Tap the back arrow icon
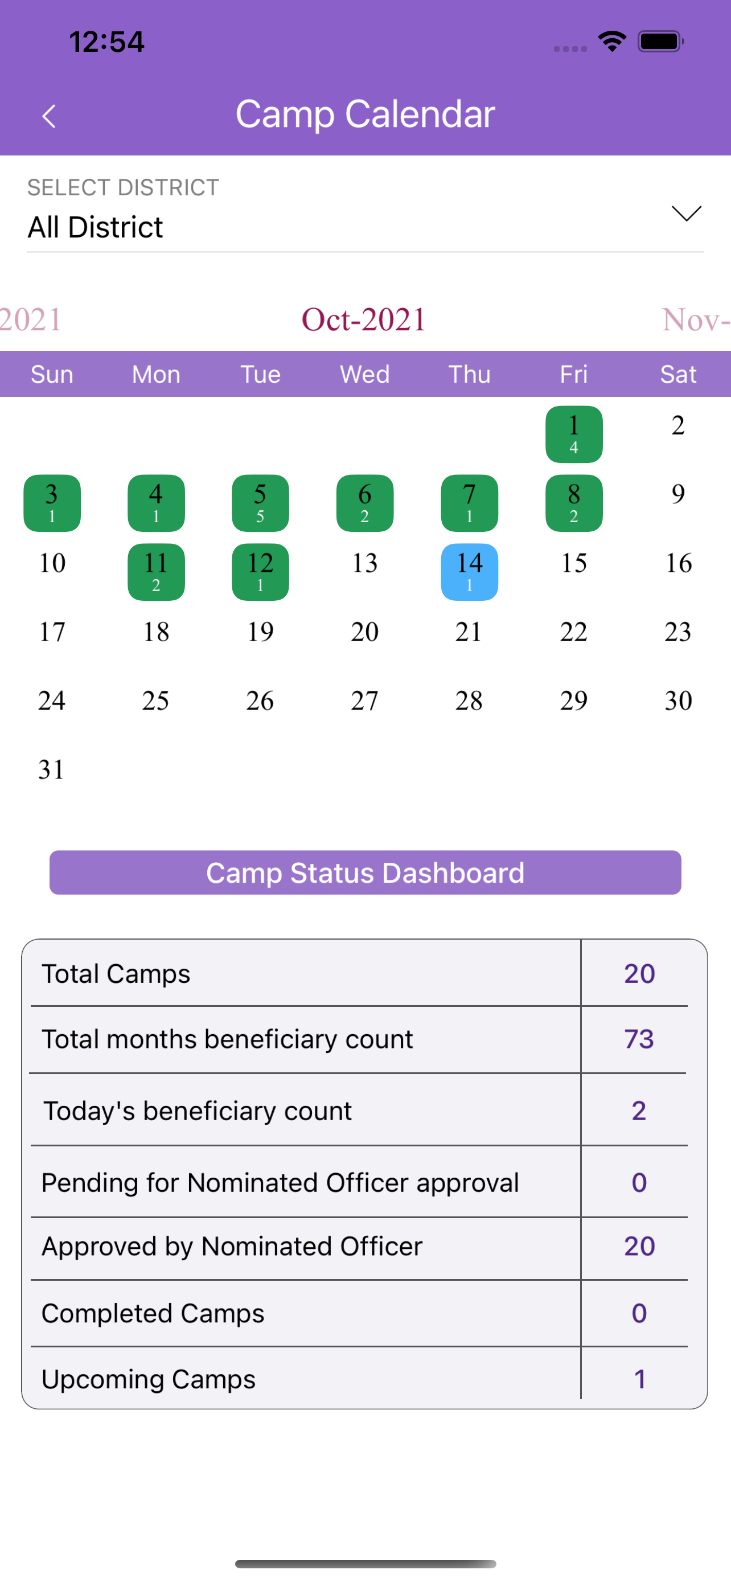731x1582 pixels. click(48, 116)
